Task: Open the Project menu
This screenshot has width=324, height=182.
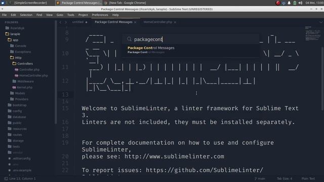Action: (83, 15)
